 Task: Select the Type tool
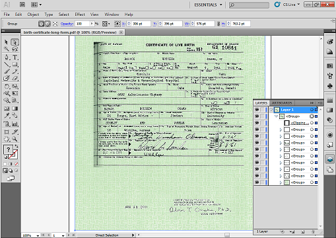coord(15,58)
